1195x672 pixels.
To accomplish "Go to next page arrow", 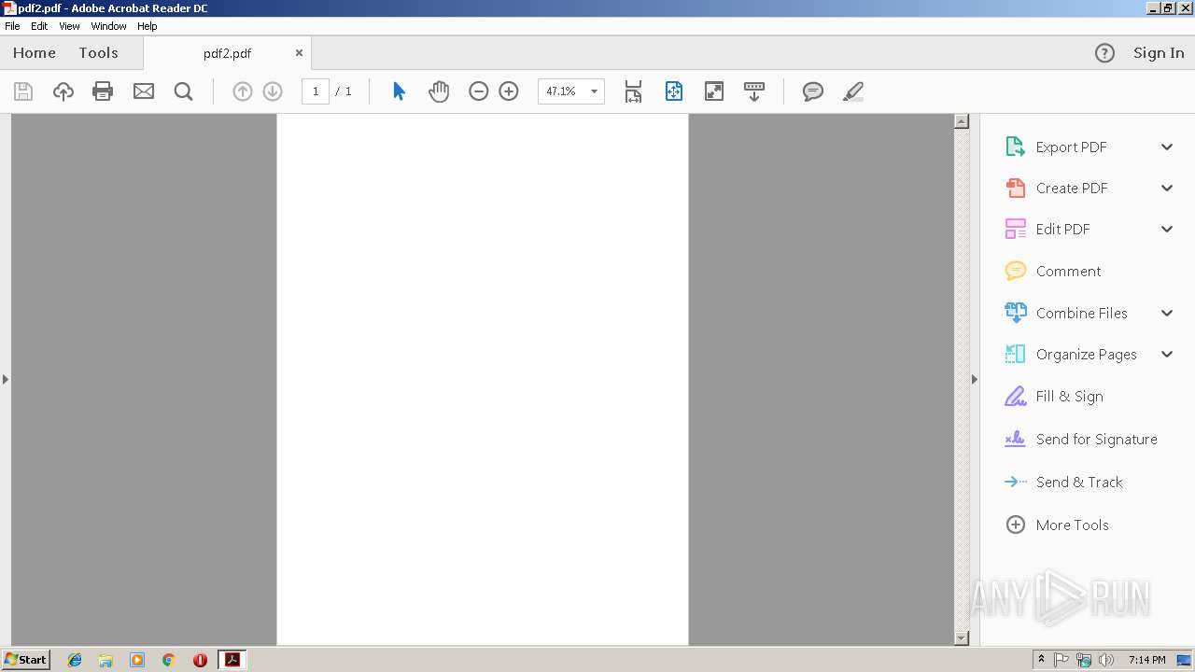I will click(x=273, y=91).
